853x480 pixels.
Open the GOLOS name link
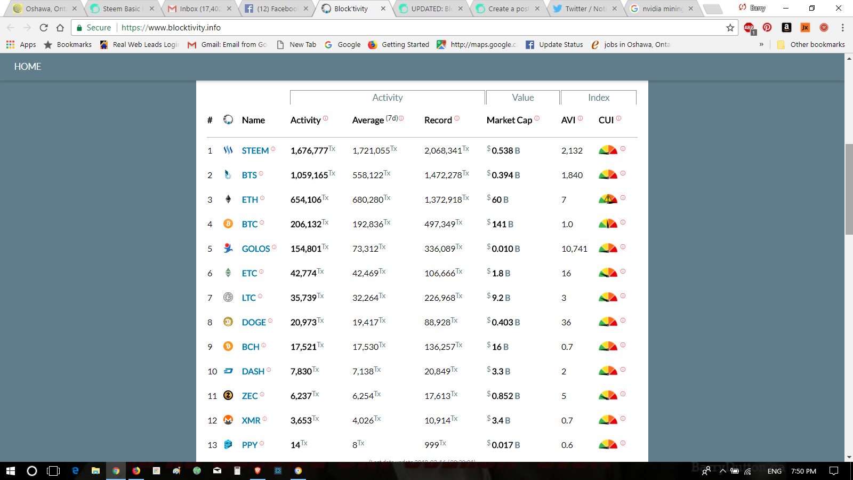tap(256, 249)
